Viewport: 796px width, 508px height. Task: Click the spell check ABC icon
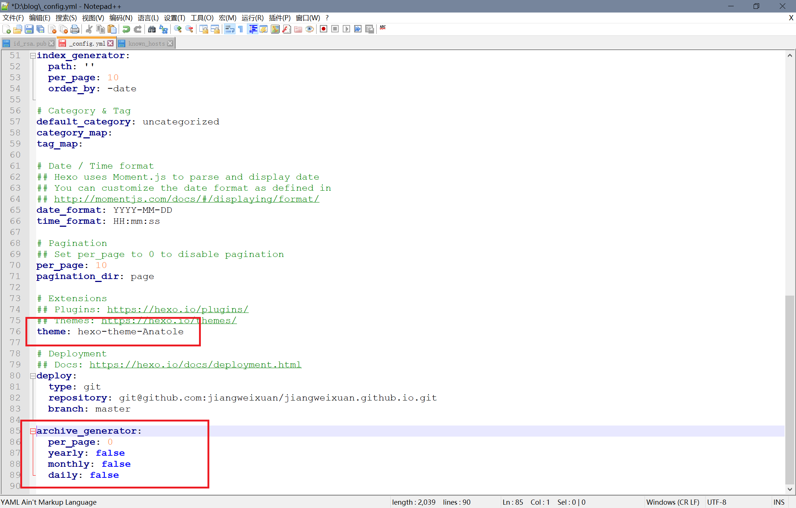coord(383,28)
